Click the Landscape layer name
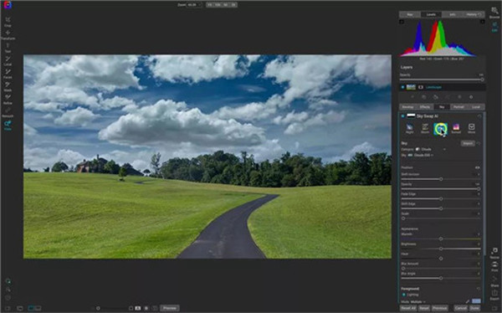The width and height of the screenshot is (502, 313). pyautogui.click(x=433, y=87)
